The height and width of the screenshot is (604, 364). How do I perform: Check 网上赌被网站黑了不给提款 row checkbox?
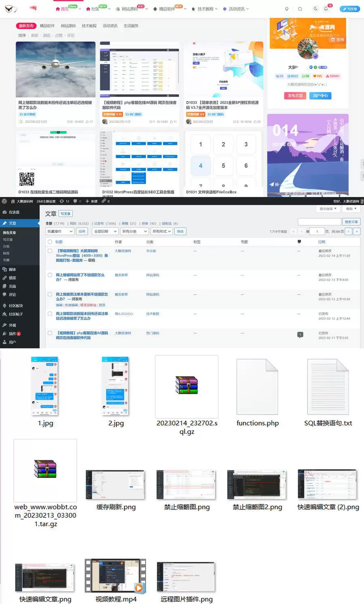tap(50, 275)
